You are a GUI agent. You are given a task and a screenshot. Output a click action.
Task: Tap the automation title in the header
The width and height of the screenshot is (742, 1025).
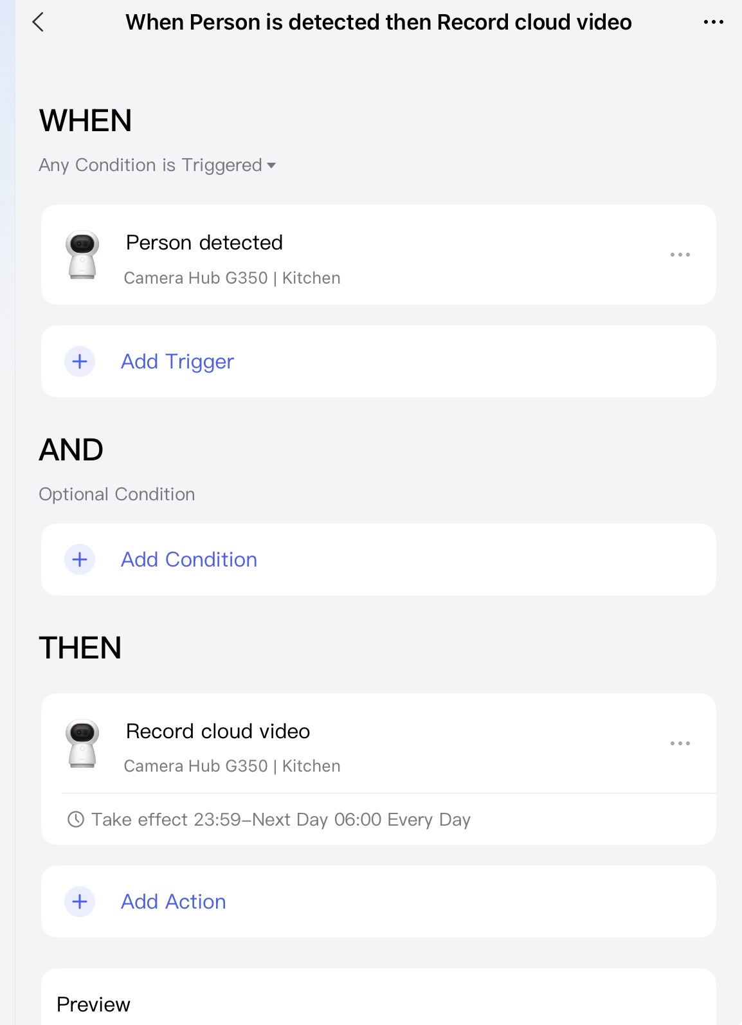click(x=378, y=23)
